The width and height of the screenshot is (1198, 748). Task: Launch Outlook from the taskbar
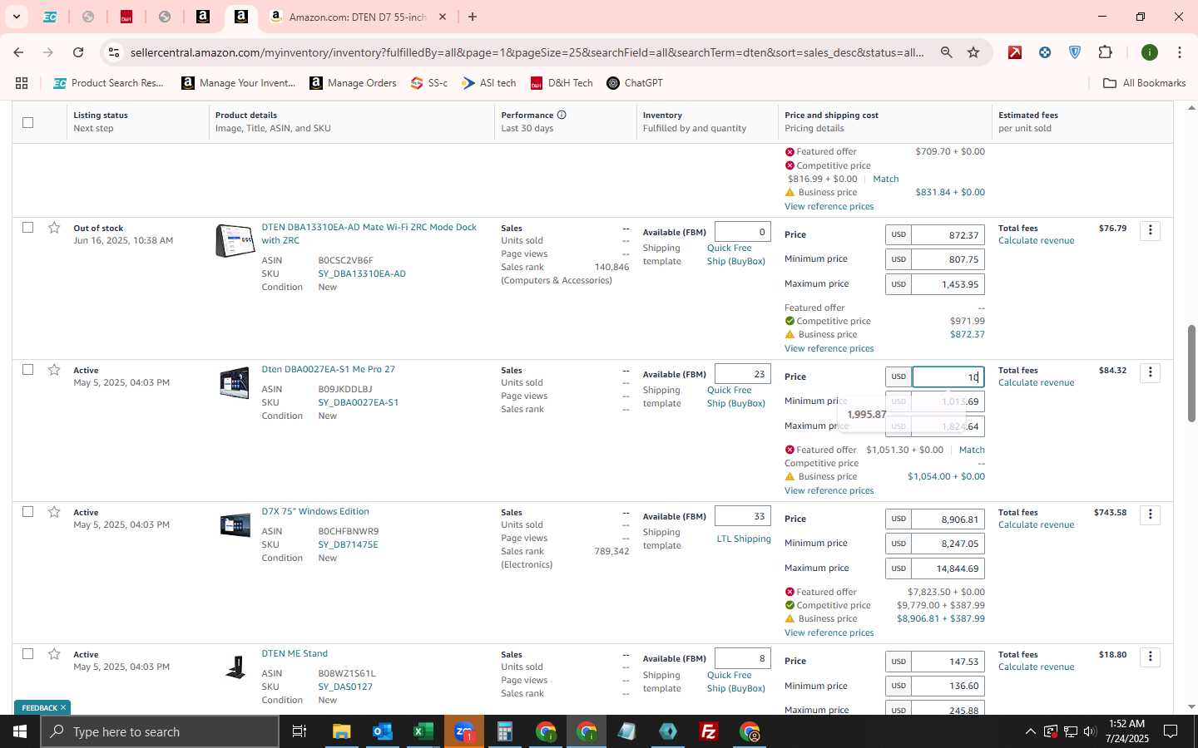[x=382, y=731]
